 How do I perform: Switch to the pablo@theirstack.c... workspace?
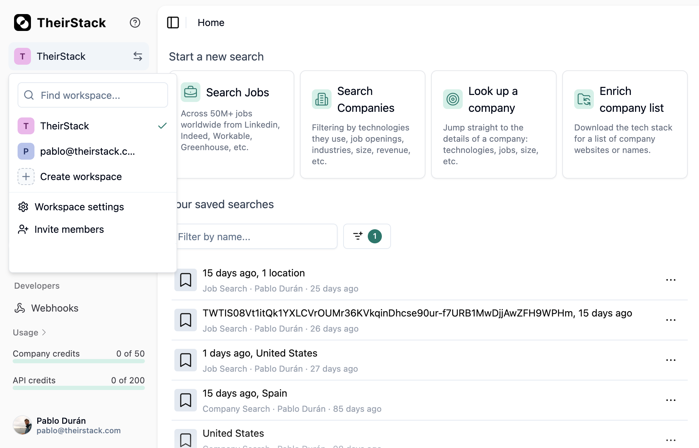[87, 151]
